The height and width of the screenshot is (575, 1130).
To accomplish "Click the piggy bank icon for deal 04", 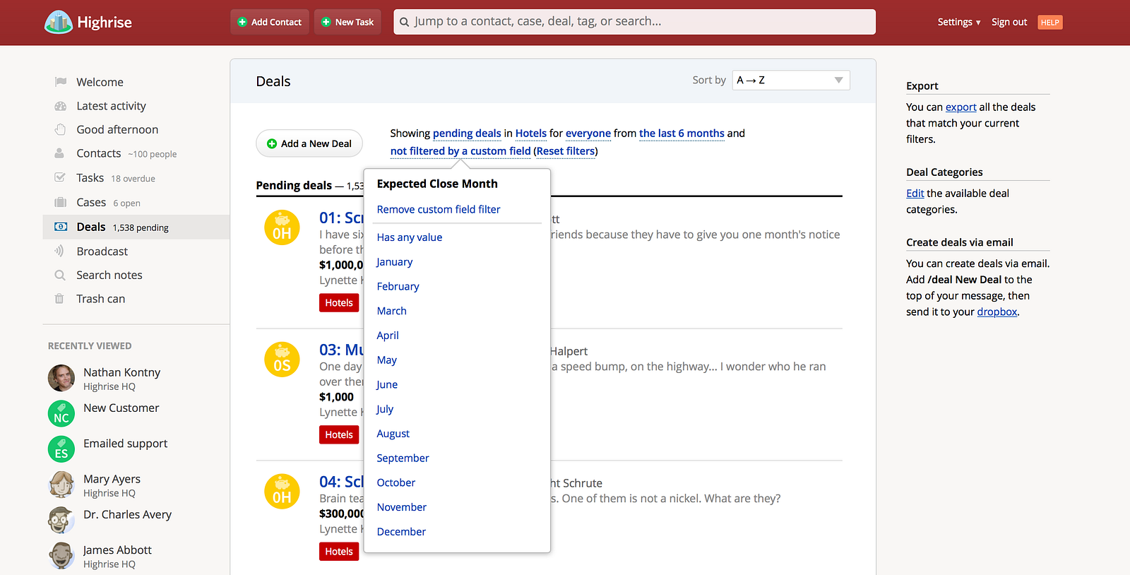I will coord(282,492).
